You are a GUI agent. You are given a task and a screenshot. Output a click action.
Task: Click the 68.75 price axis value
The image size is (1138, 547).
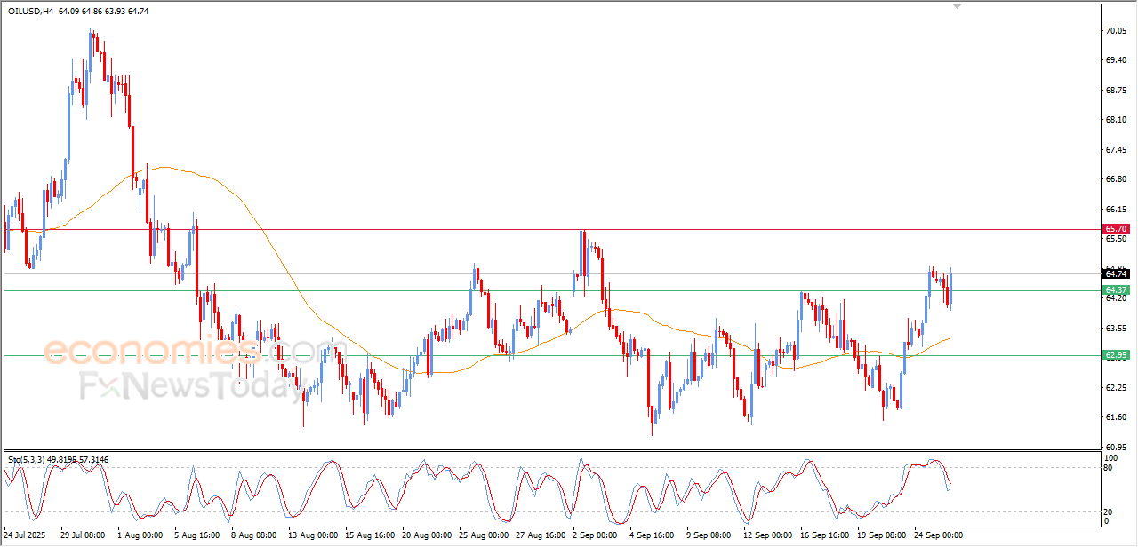point(1118,90)
